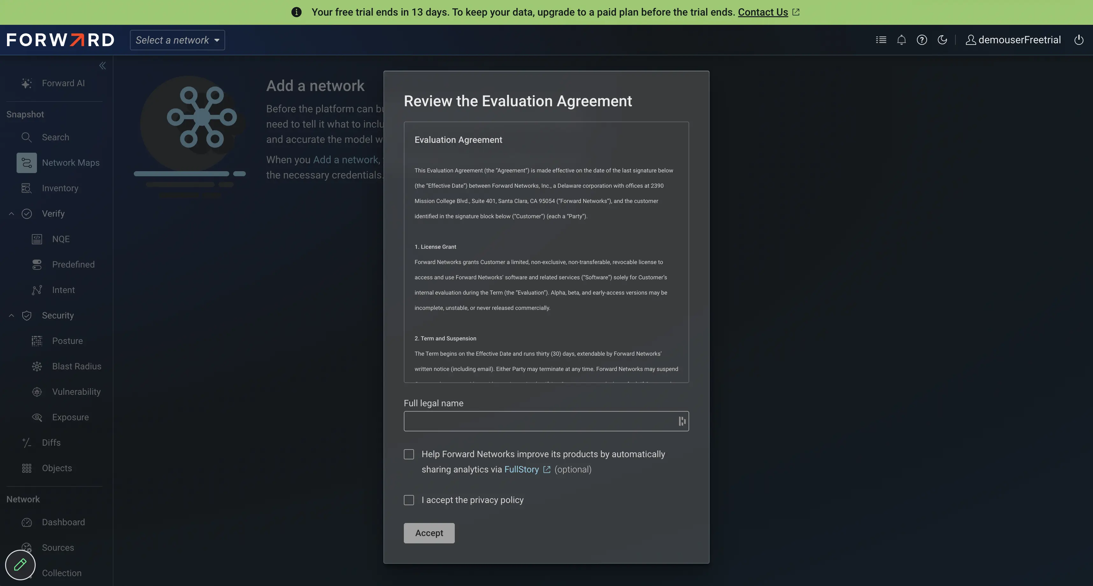The width and height of the screenshot is (1093, 586).
Task: Click the password manager icon in name field
Action: pyautogui.click(x=682, y=421)
